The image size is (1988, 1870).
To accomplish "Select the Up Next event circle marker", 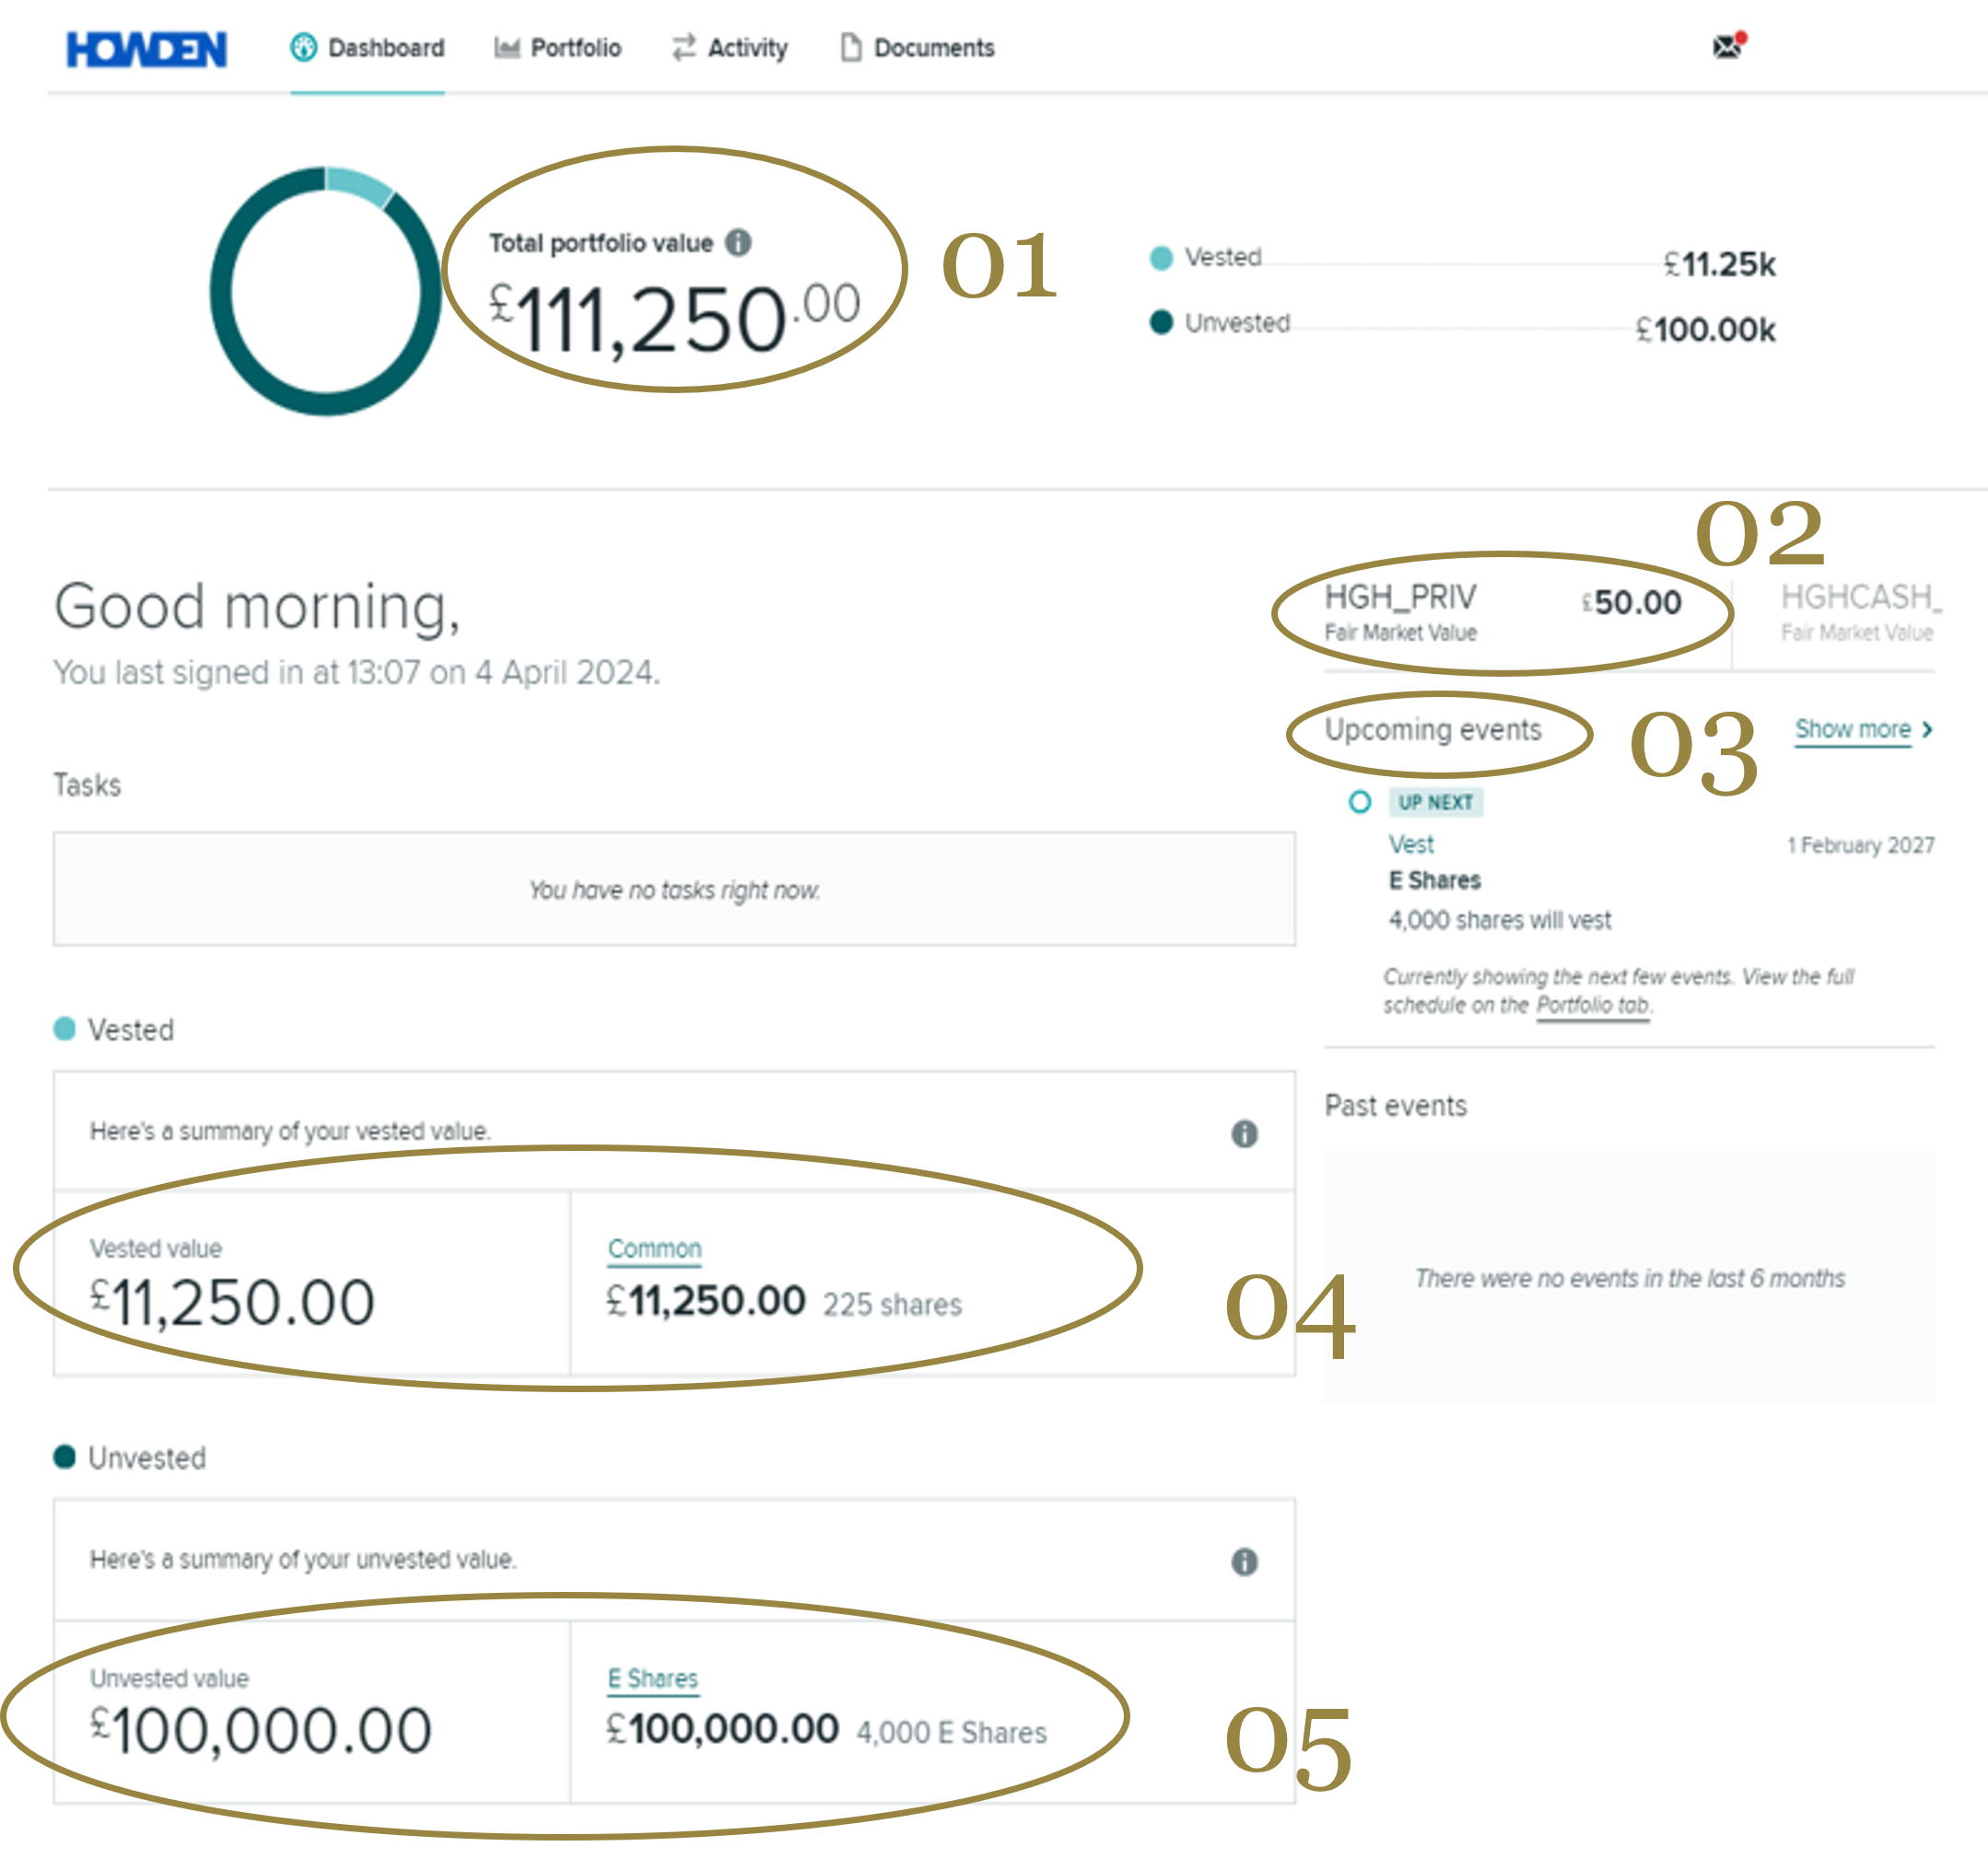I will (1359, 802).
